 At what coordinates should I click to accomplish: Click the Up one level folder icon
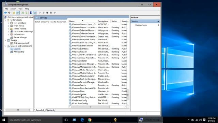[x=14, y=13]
